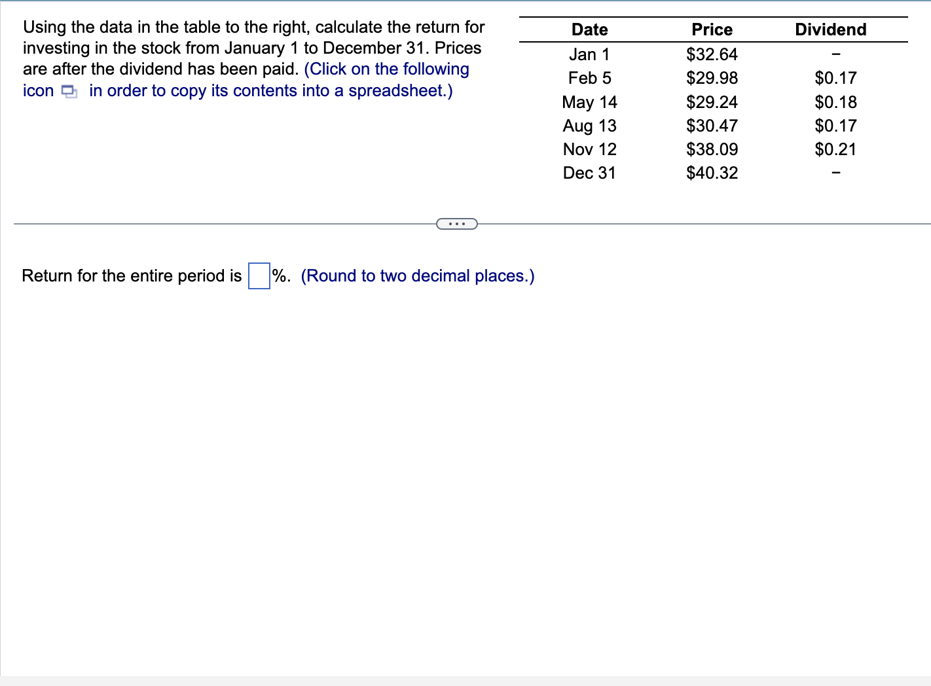Click the 'Round to two decimal places' hint

coord(418,276)
